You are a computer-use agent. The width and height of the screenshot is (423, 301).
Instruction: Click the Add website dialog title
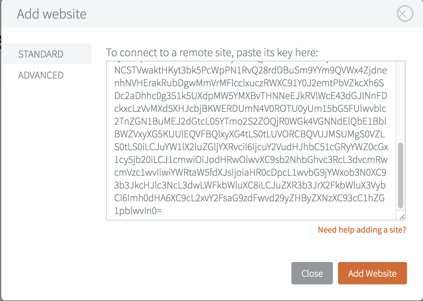[52, 14]
